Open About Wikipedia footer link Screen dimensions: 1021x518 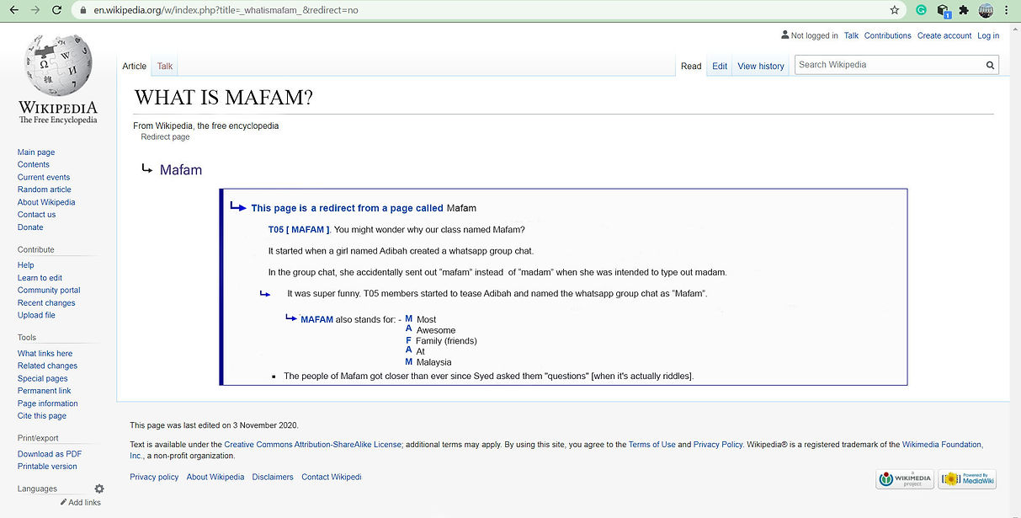point(215,477)
